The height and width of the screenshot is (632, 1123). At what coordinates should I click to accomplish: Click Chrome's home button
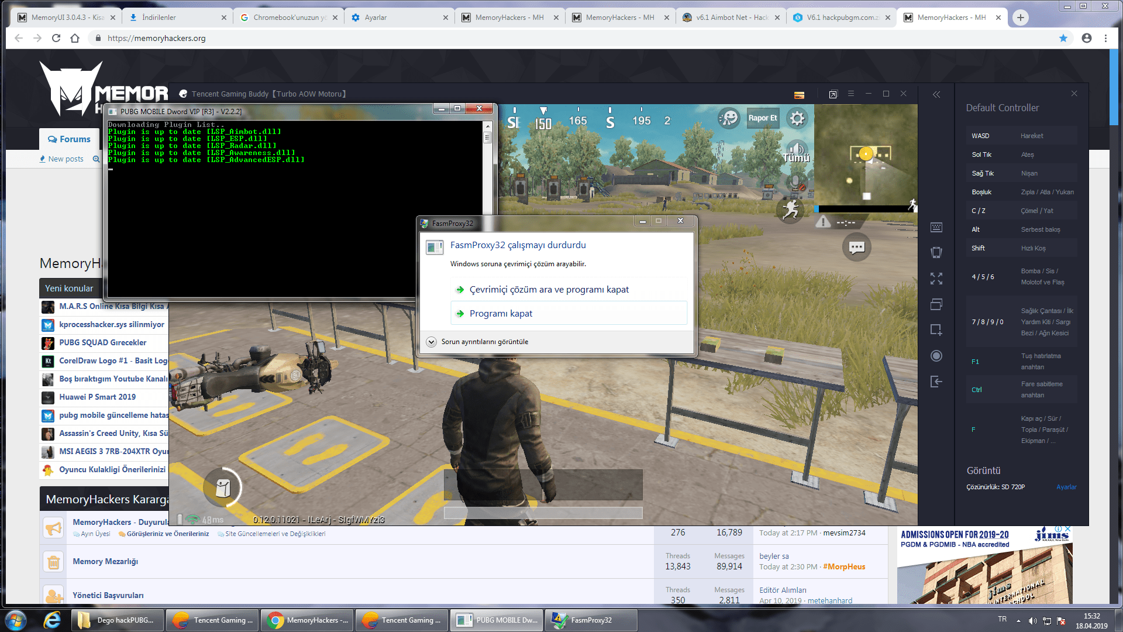[75, 38]
